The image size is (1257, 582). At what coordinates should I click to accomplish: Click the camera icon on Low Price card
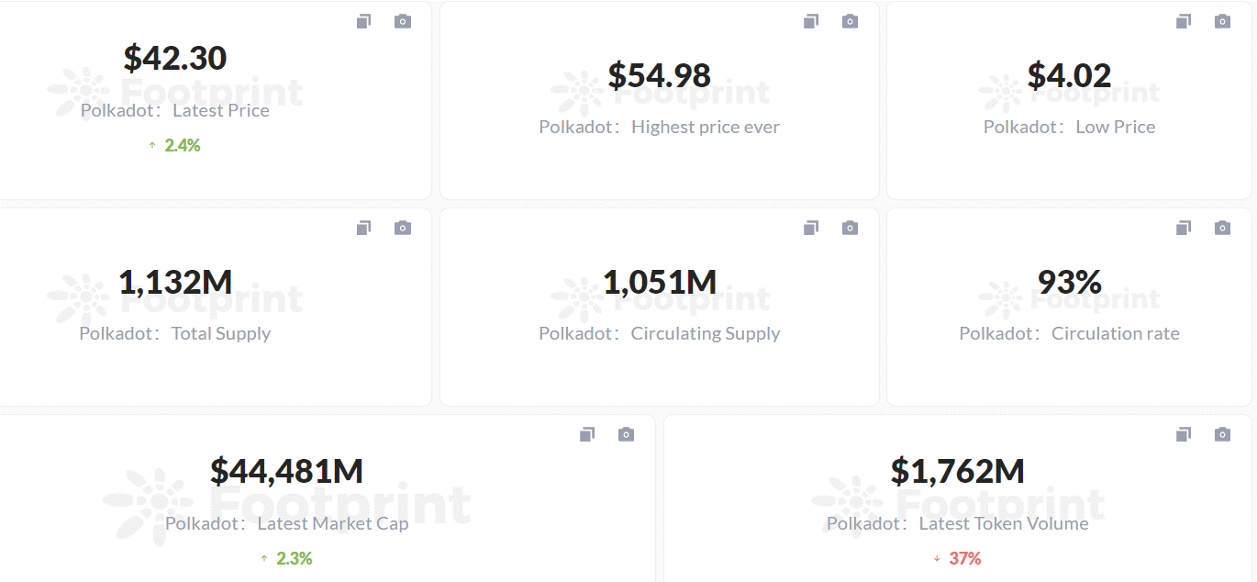(x=1222, y=21)
